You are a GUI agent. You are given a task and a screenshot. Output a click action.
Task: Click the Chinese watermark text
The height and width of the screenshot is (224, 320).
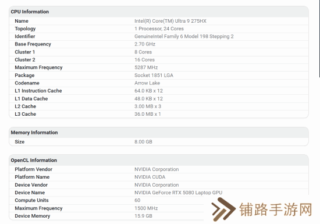point(276,209)
